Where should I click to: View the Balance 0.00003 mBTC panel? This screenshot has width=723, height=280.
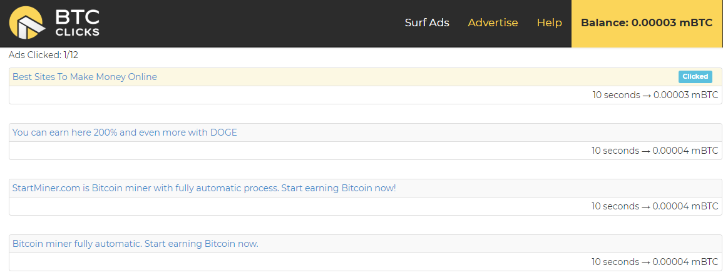647,23
